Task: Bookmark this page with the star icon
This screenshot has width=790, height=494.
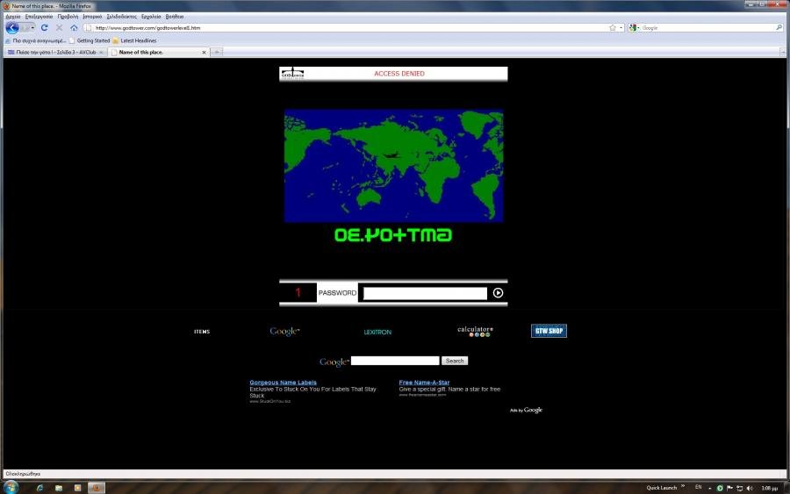Action: (612, 28)
